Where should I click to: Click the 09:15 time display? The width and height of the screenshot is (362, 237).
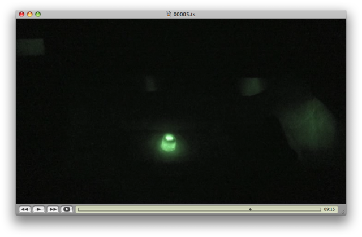(329, 209)
